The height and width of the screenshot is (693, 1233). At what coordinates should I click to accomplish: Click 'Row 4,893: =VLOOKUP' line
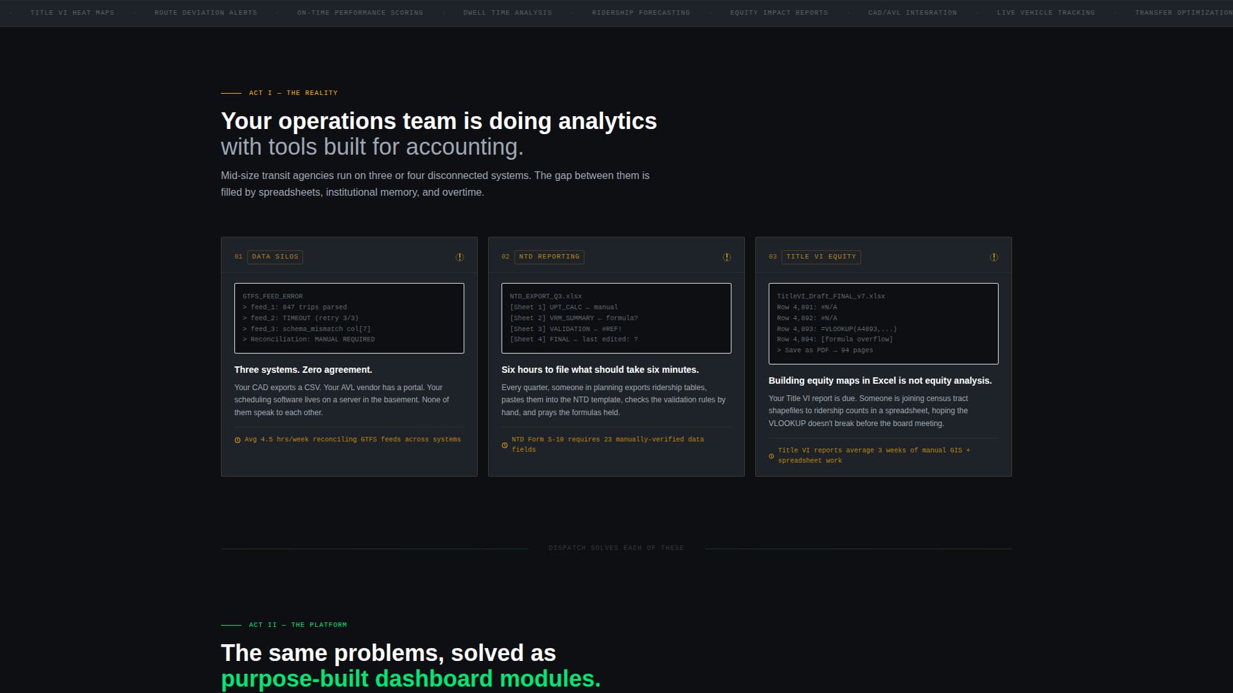pyautogui.click(x=837, y=329)
